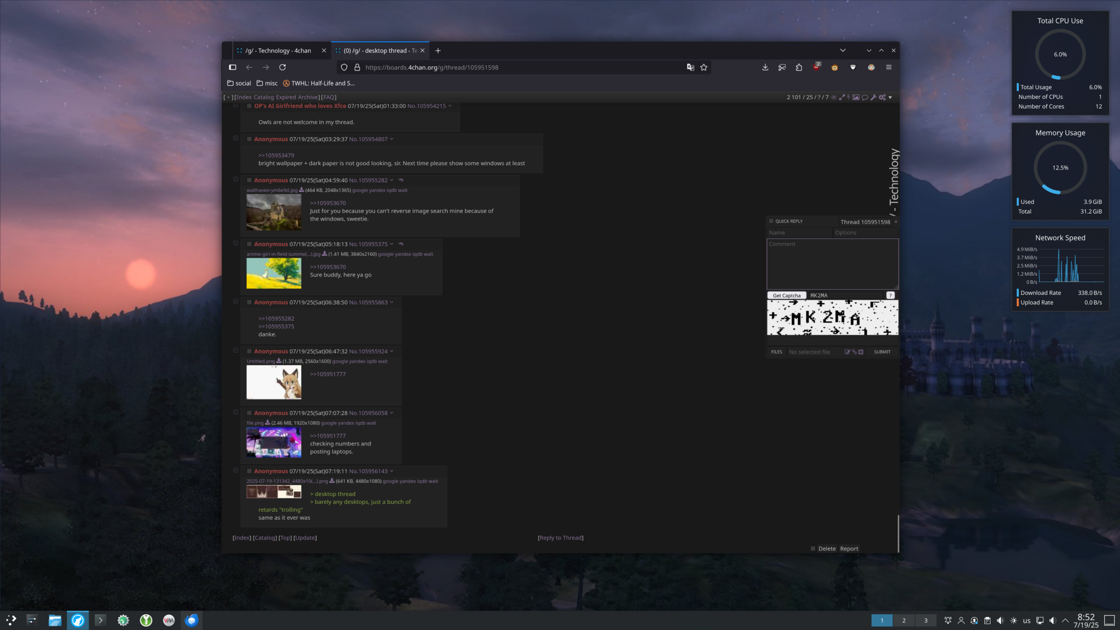Open the social bookmarks folder
1120x630 pixels.
(x=239, y=83)
